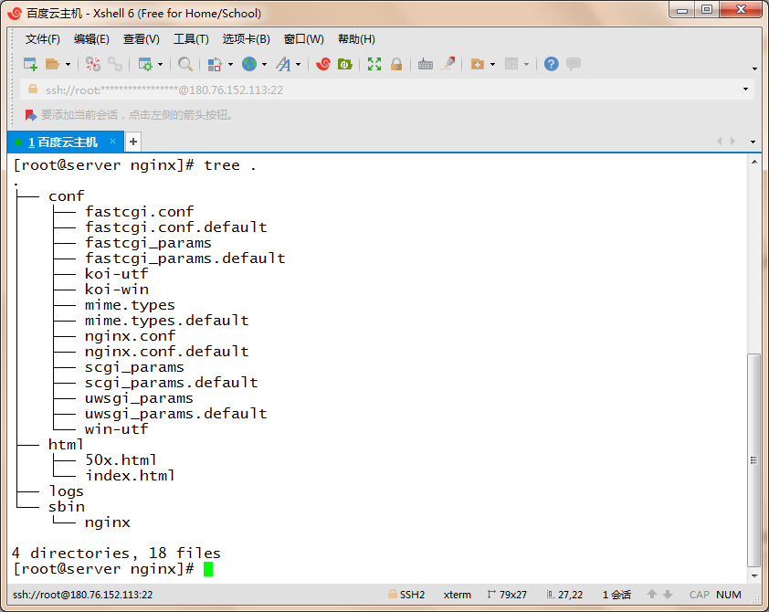Image resolution: width=769 pixels, height=612 pixels.
Task: Click the Font icon
Action: point(283,64)
